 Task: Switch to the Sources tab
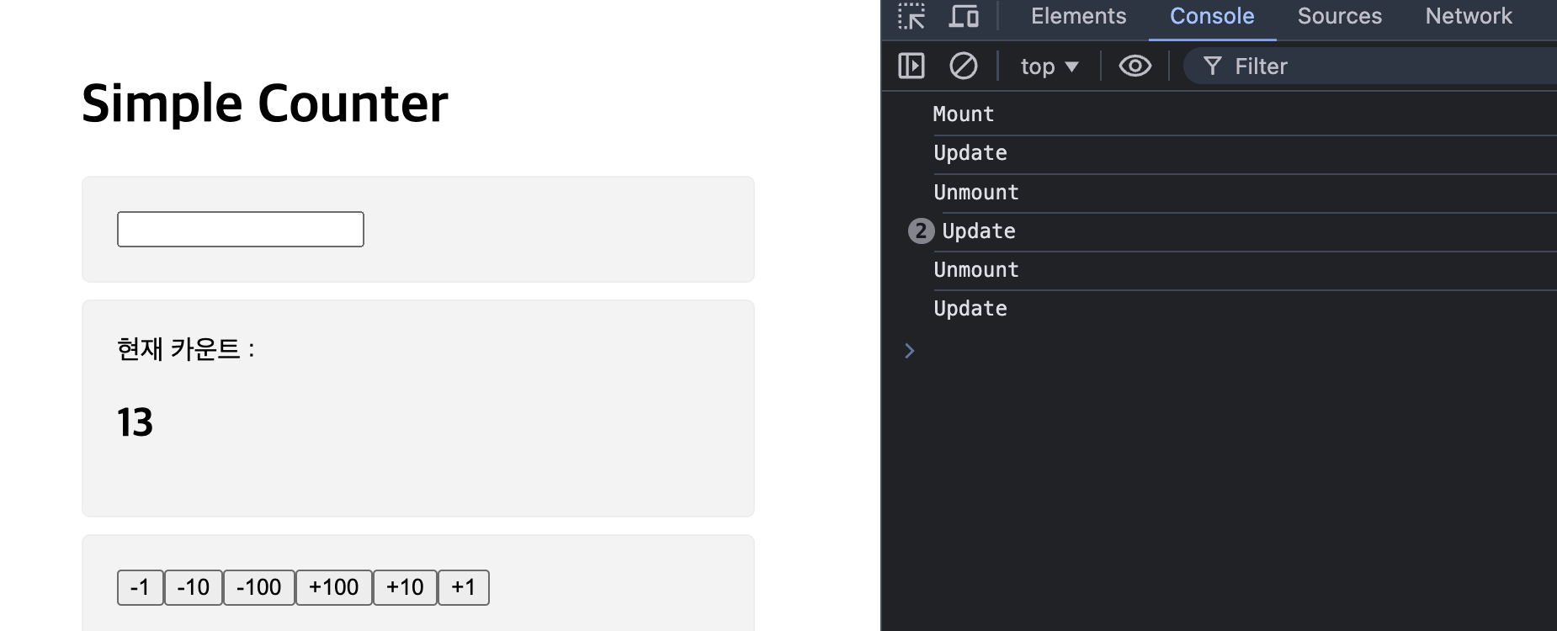click(x=1339, y=16)
